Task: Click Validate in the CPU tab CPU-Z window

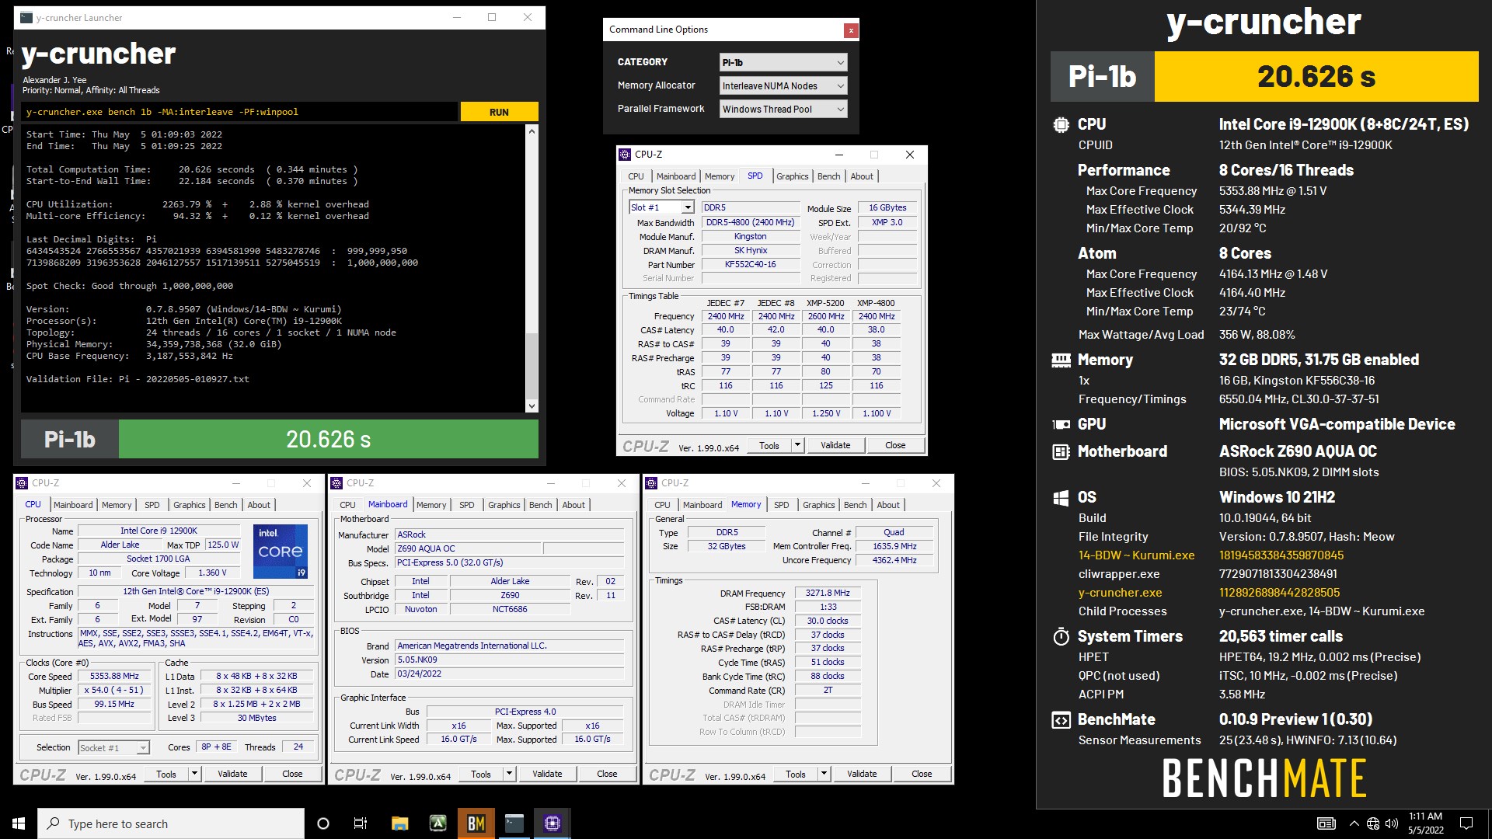Action: pos(232,774)
